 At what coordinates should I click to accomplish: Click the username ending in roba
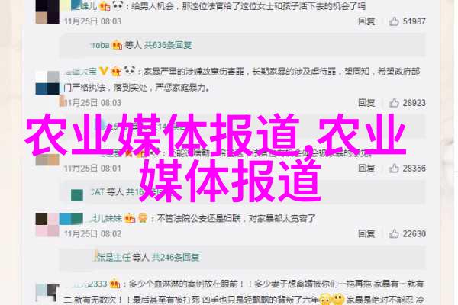pos(99,45)
